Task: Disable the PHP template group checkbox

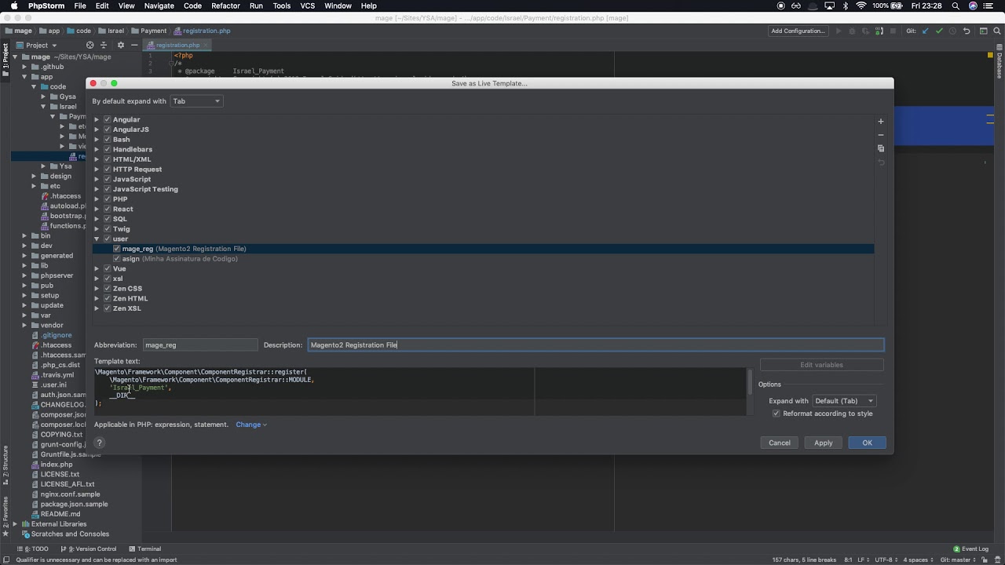Action: 107,199
